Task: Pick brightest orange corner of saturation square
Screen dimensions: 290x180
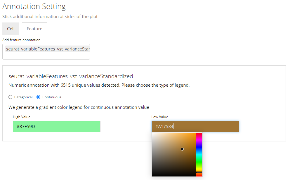Action: [x=195, y=134]
